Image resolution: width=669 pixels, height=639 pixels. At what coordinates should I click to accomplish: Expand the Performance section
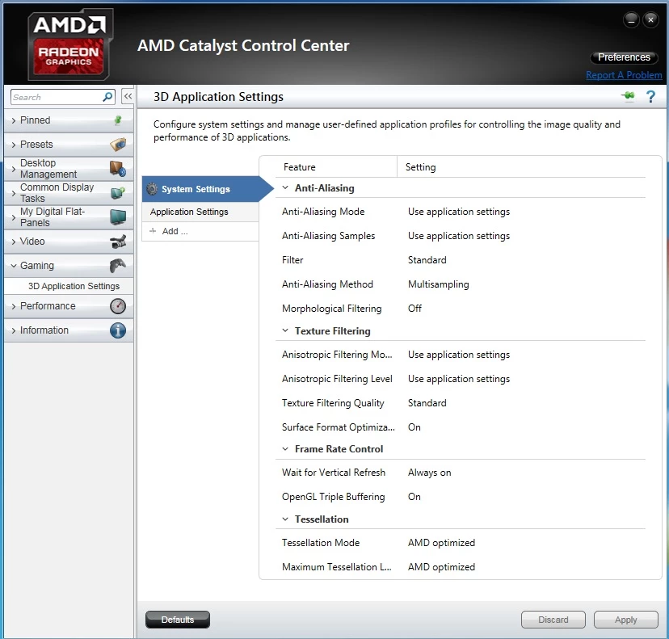point(14,306)
